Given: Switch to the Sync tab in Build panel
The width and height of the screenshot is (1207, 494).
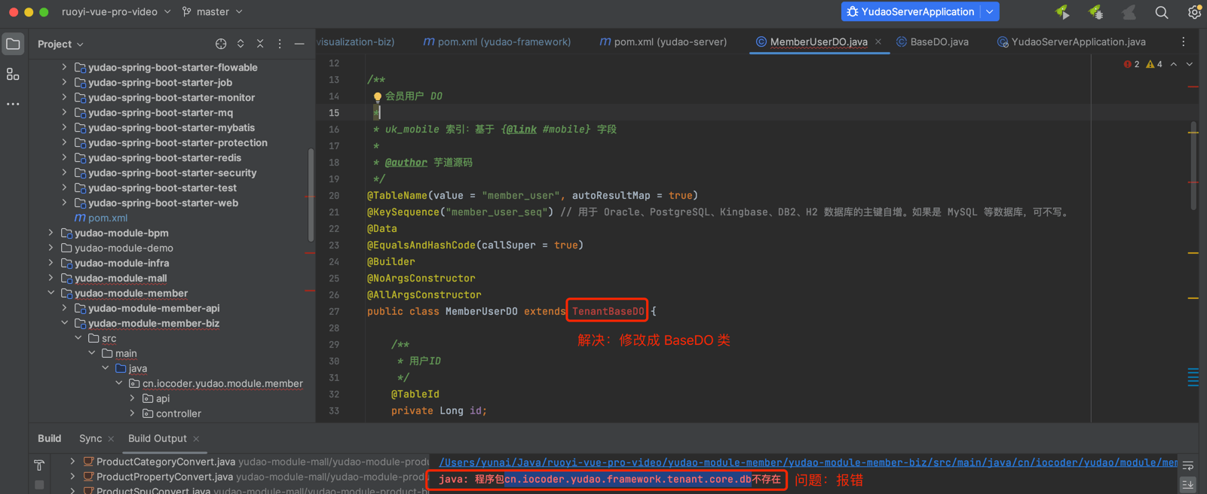Looking at the screenshot, I should (x=90, y=438).
